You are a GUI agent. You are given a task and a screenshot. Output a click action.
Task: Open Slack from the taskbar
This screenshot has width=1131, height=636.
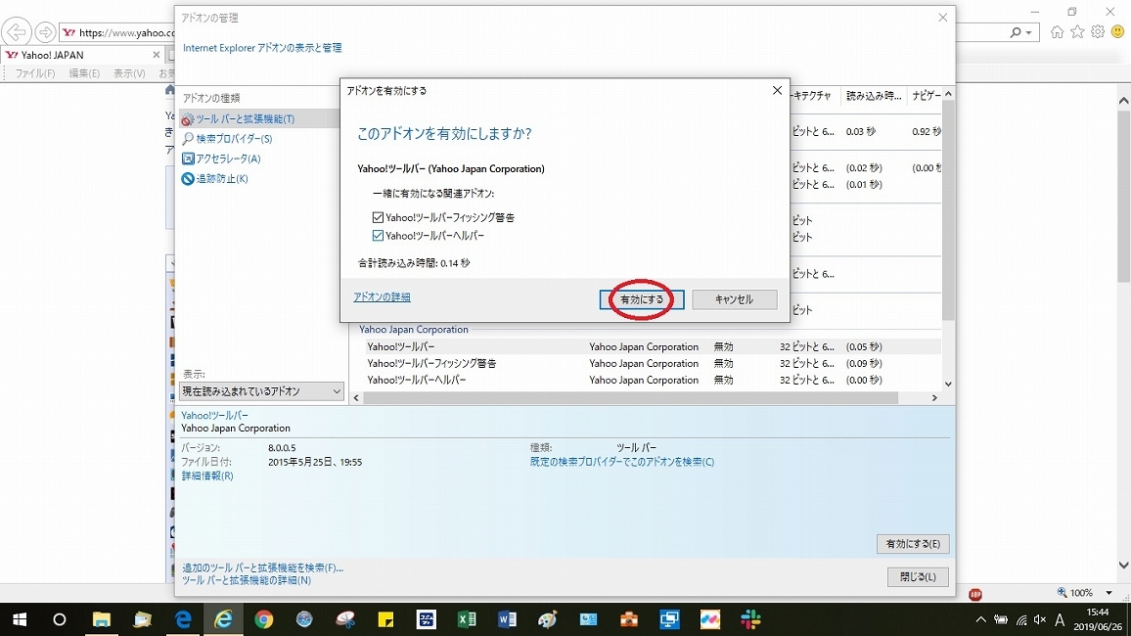pyautogui.click(x=750, y=619)
